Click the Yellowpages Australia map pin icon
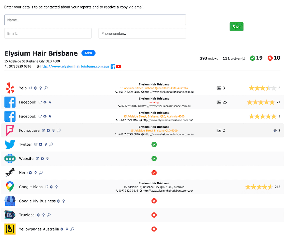The width and height of the screenshot is (285, 236). [x=67, y=229]
